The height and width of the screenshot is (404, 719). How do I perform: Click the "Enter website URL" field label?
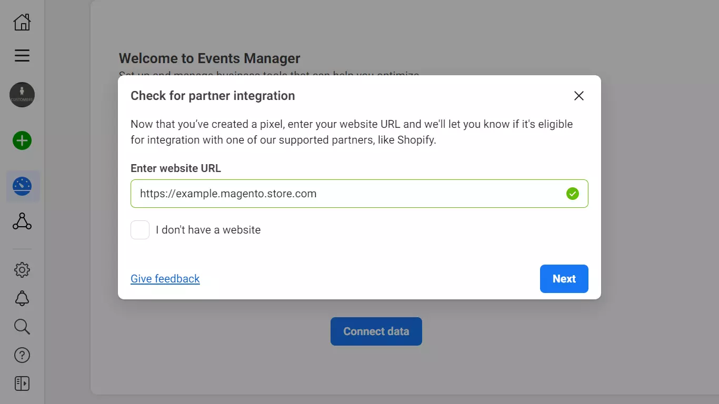(176, 168)
